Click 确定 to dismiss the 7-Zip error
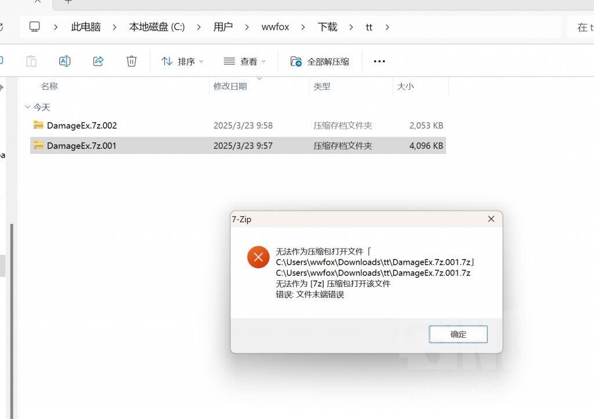The image size is (594, 419). click(458, 334)
